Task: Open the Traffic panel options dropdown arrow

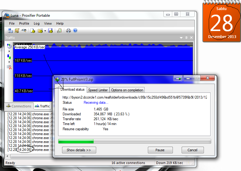Action: tap(181, 38)
